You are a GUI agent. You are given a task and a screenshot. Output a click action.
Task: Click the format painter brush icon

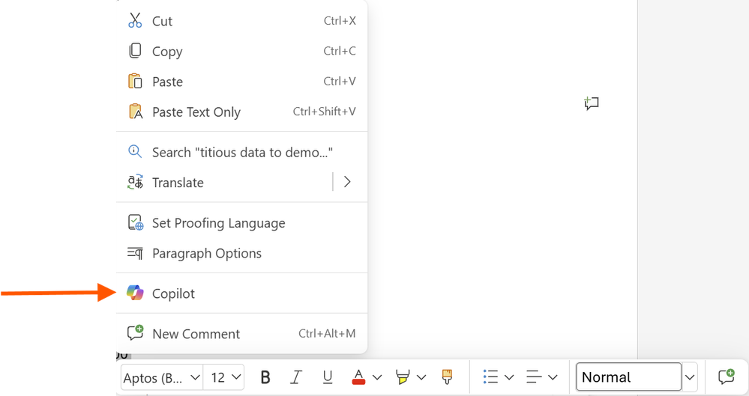click(447, 377)
